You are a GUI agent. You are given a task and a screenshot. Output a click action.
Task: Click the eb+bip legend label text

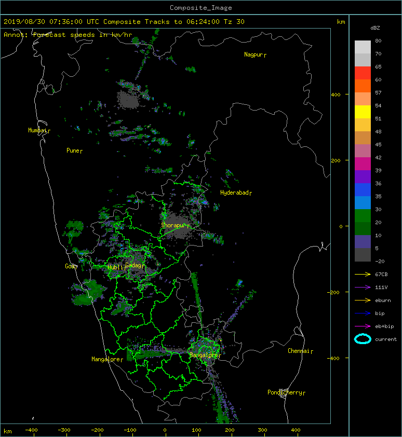384,326
